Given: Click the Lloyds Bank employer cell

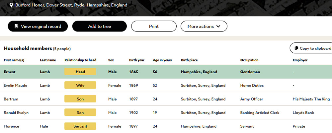Looking at the screenshot, I should 303,112.
